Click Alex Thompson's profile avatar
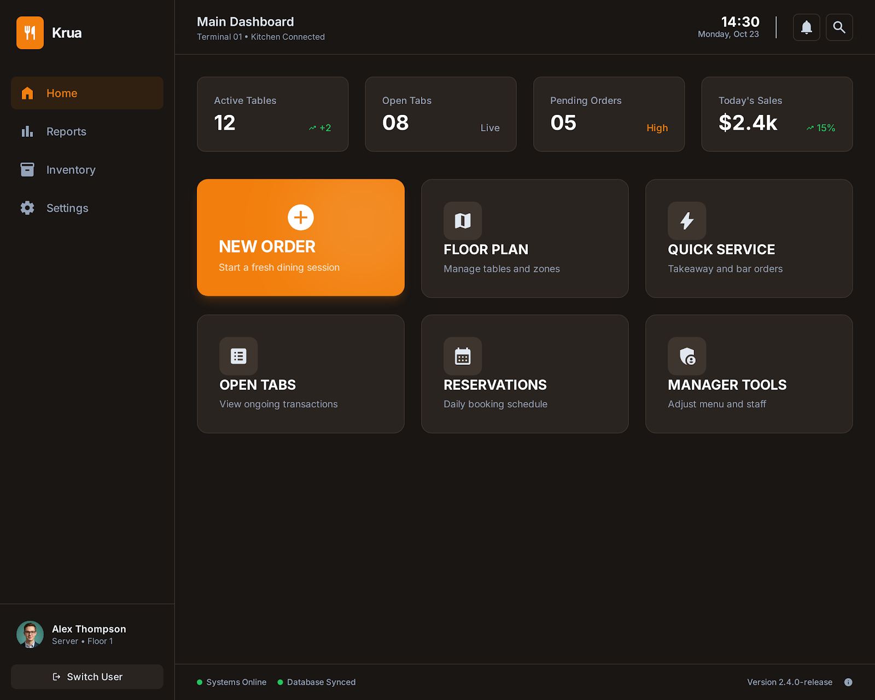The height and width of the screenshot is (700, 875). (x=30, y=634)
